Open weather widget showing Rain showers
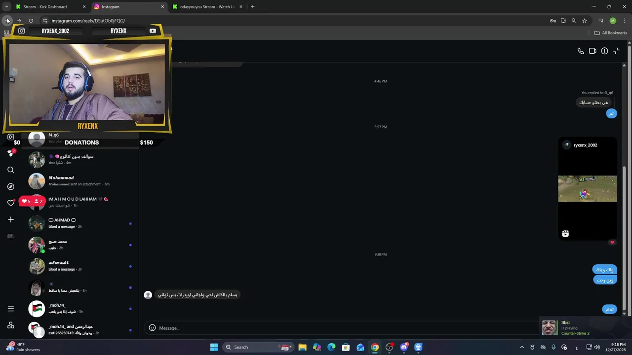The height and width of the screenshot is (355, 632). coord(23,347)
